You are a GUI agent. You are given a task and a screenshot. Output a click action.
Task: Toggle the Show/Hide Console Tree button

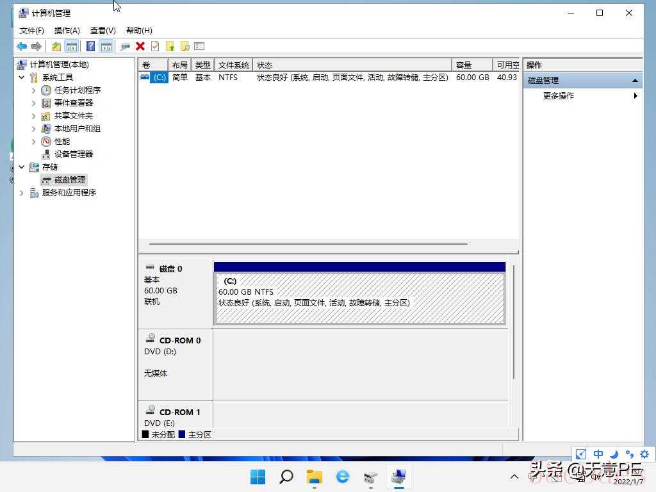click(71, 46)
